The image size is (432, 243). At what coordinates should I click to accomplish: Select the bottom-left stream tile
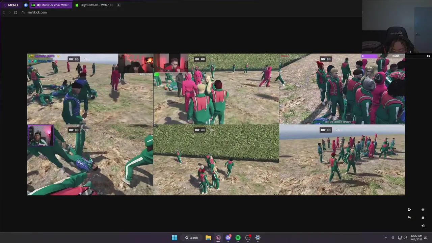(90, 160)
